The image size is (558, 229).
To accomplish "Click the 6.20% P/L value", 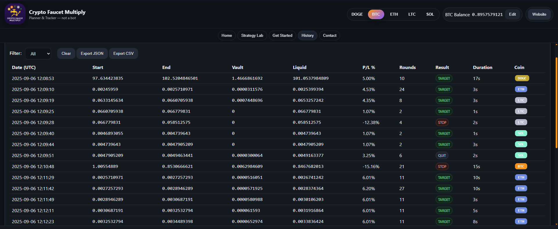I will (x=369, y=188).
